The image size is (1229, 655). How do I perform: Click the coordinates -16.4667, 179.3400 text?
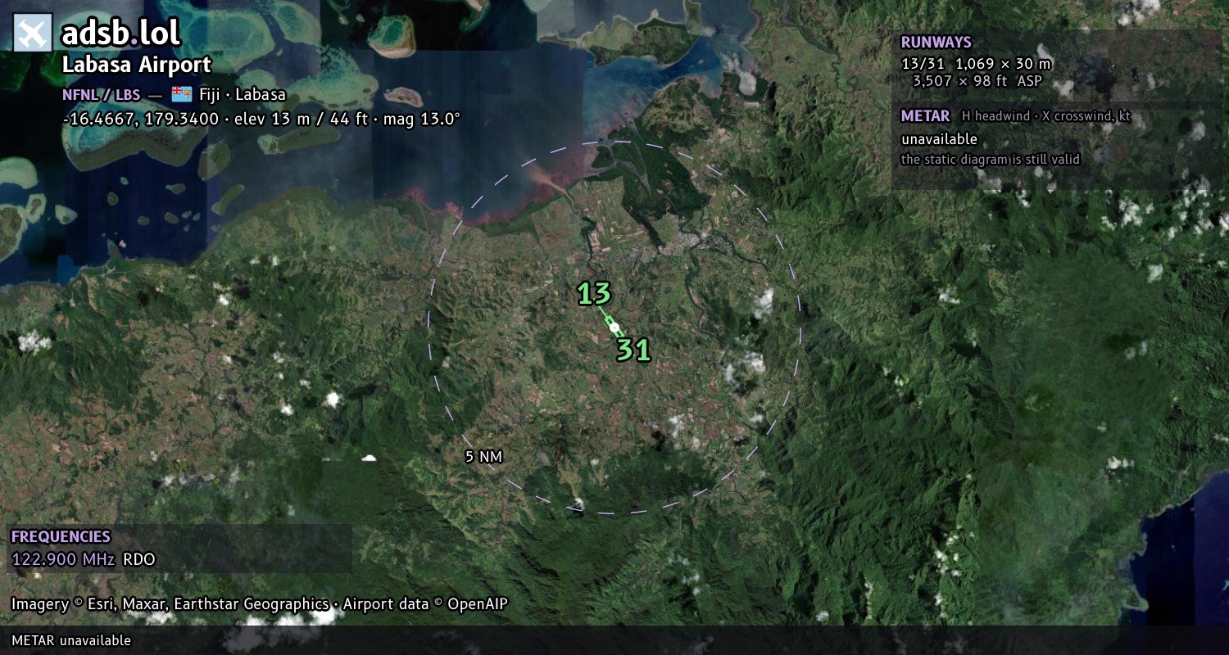point(140,119)
